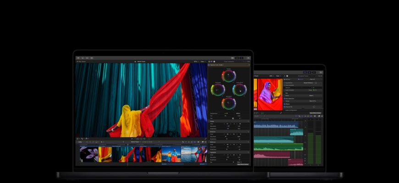
Task: Click the Highlights color wheel at the inspector edge
Action: [x=239, y=90]
